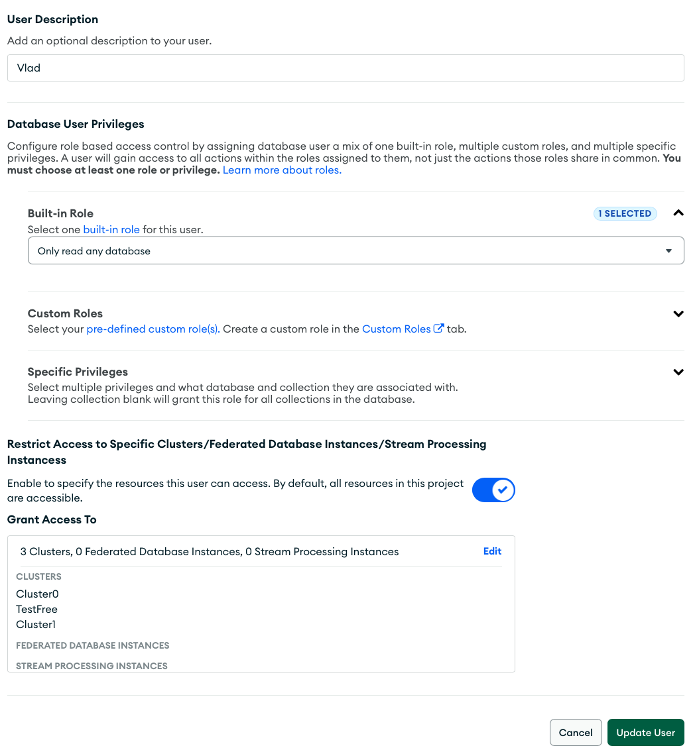Select the Cluster1 cluster entry
This screenshot has height=750, width=699.
coord(36,624)
